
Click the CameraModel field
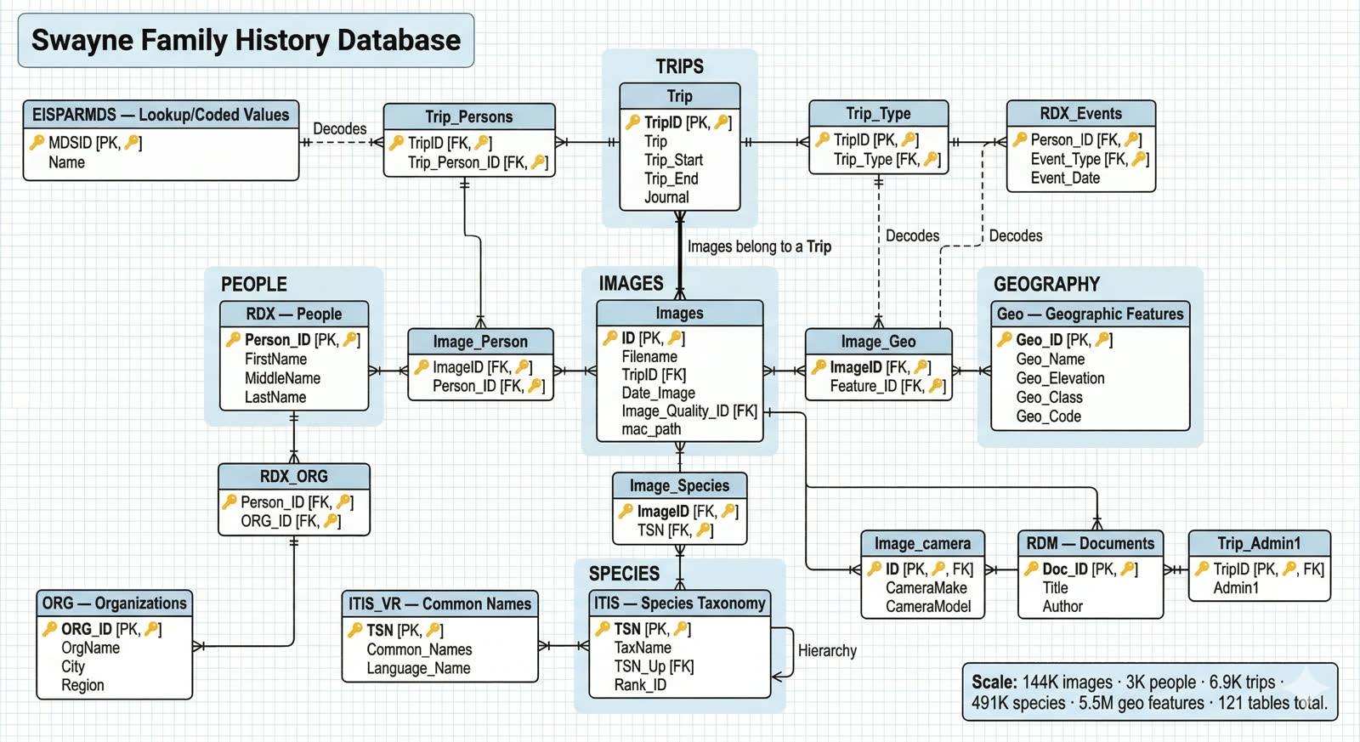(928, 606)
